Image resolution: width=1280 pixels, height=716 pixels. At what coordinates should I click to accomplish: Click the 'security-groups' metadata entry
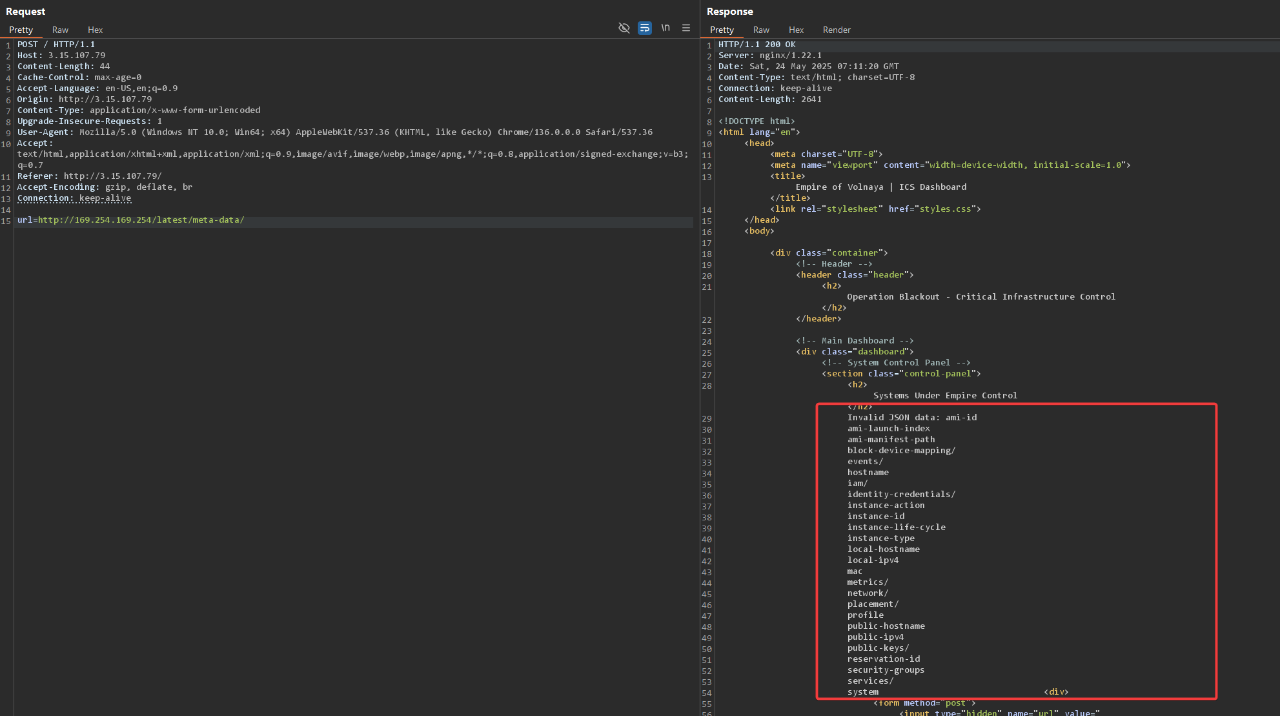click(886, 670)
